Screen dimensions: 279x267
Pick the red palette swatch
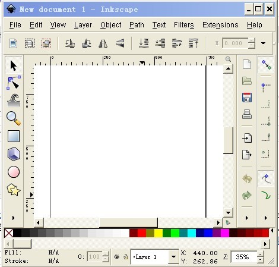click(x=142, y=233)
